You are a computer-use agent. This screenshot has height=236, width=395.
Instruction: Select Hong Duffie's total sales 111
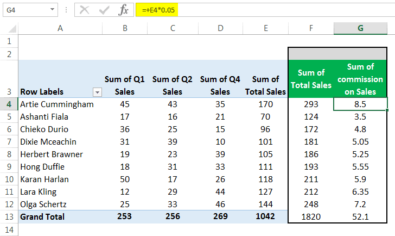tap(266, 166)
